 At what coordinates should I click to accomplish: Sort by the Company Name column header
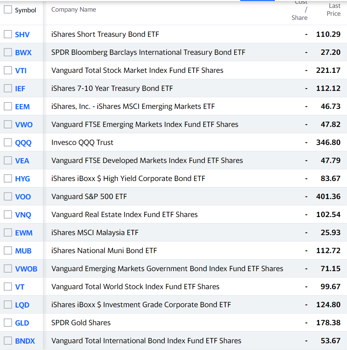[x=74, y=10]
